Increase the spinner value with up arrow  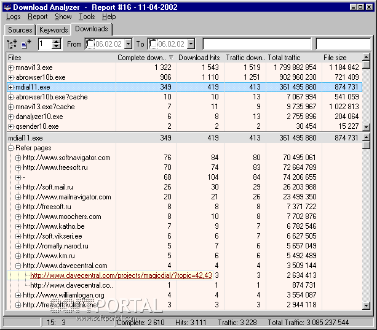56,42
